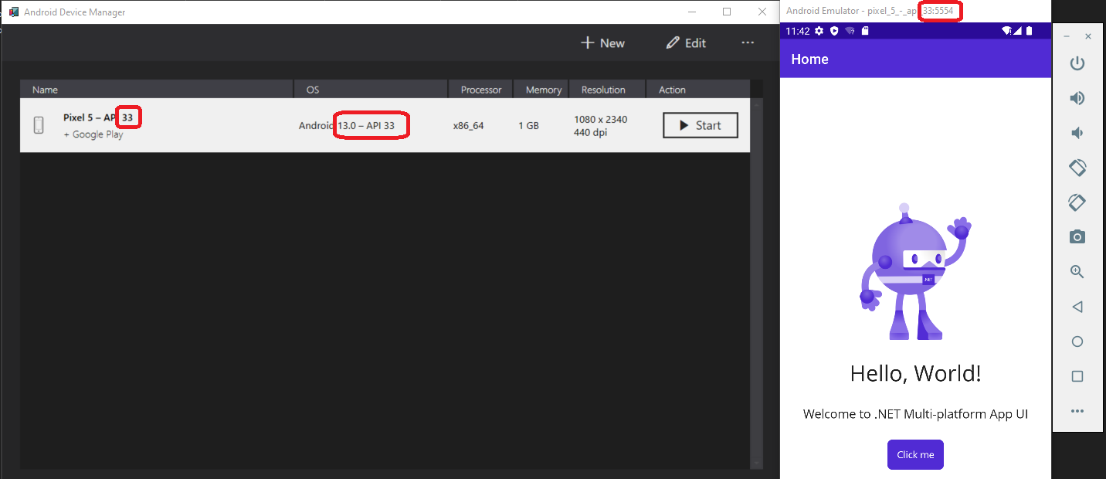The width and height of the screenshot is (1106, 479).
Task: Start the Pixel 5 API 33 emulator
Action: click(x=701, y=125)
